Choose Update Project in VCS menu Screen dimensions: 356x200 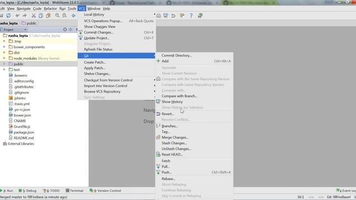point(117,38)
